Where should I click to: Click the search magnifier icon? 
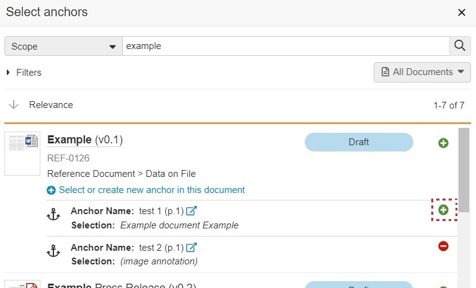click(459, 46)
